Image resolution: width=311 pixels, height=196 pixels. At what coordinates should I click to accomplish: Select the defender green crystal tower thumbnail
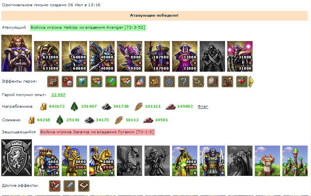point(295,161)
